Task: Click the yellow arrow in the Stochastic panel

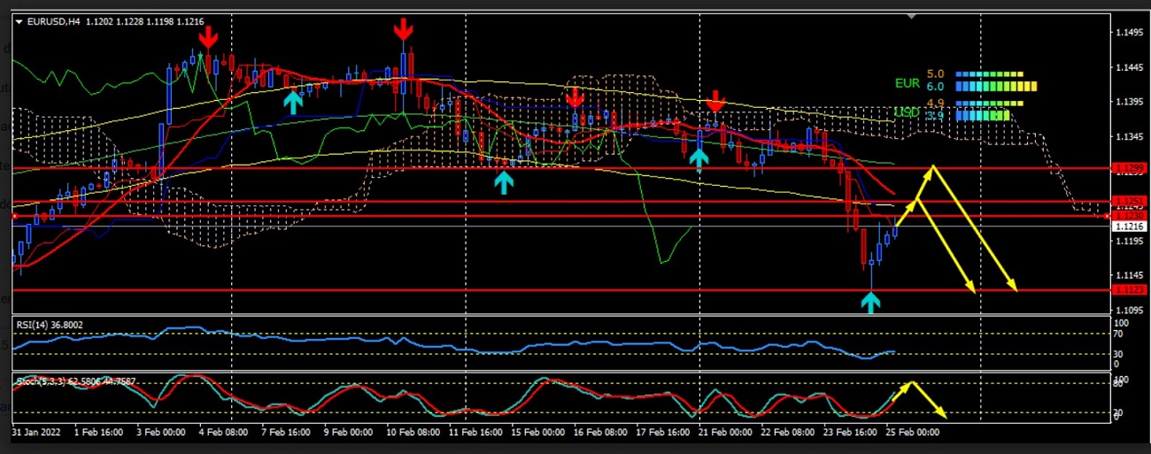Action: click(919, 398)
